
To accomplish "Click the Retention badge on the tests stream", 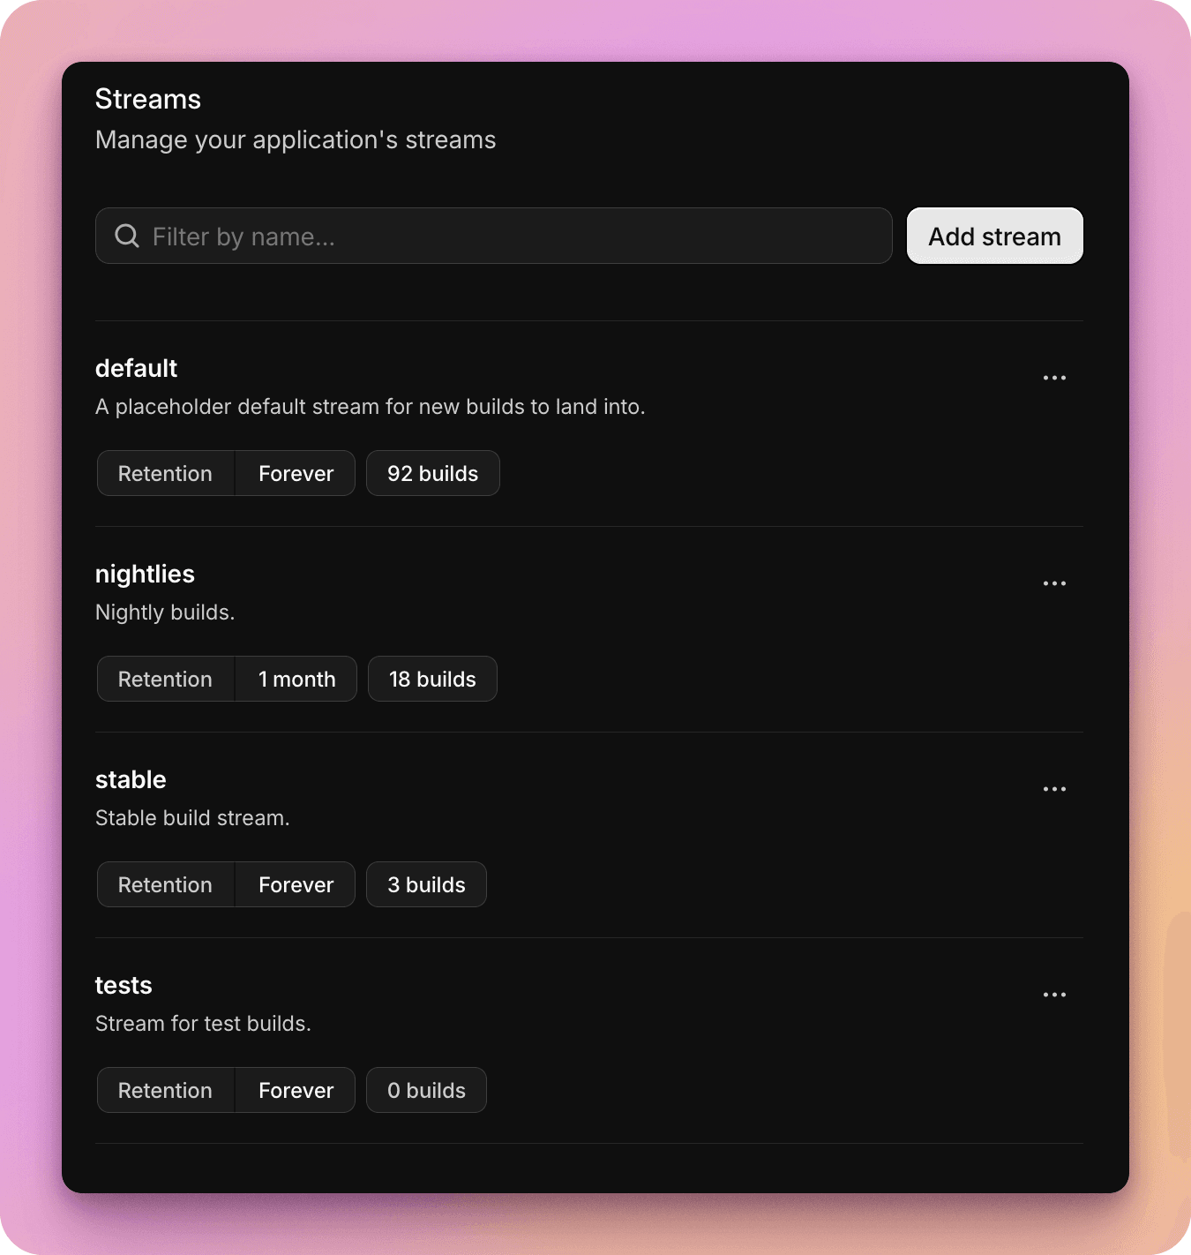I will (x=165, y=1090).
